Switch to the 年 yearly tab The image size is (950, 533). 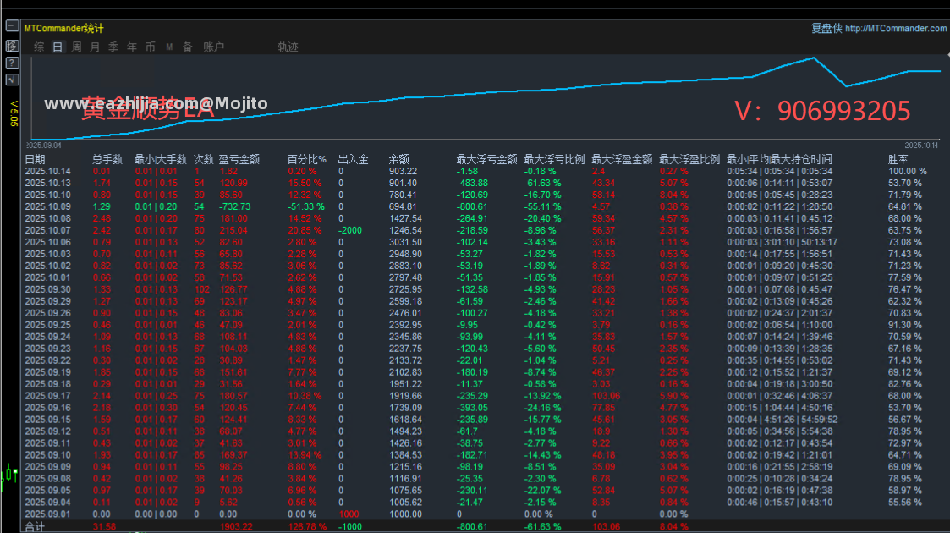point(132,47)
